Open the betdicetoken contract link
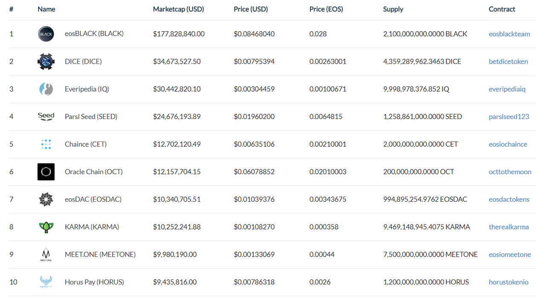The image size is (546, 299). pyautogui.click(x=508, y=61)
